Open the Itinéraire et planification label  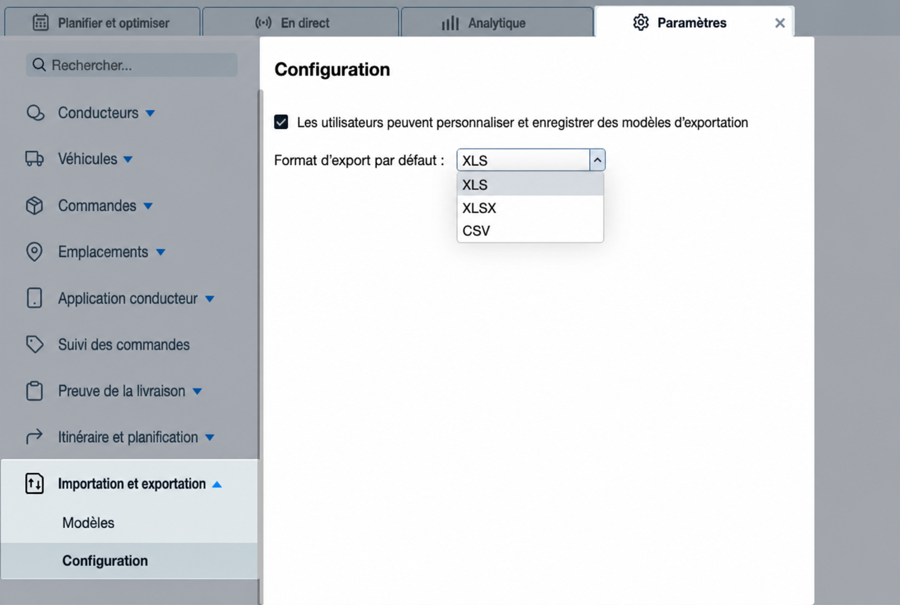pyautogui.click(x=128, y=437)
